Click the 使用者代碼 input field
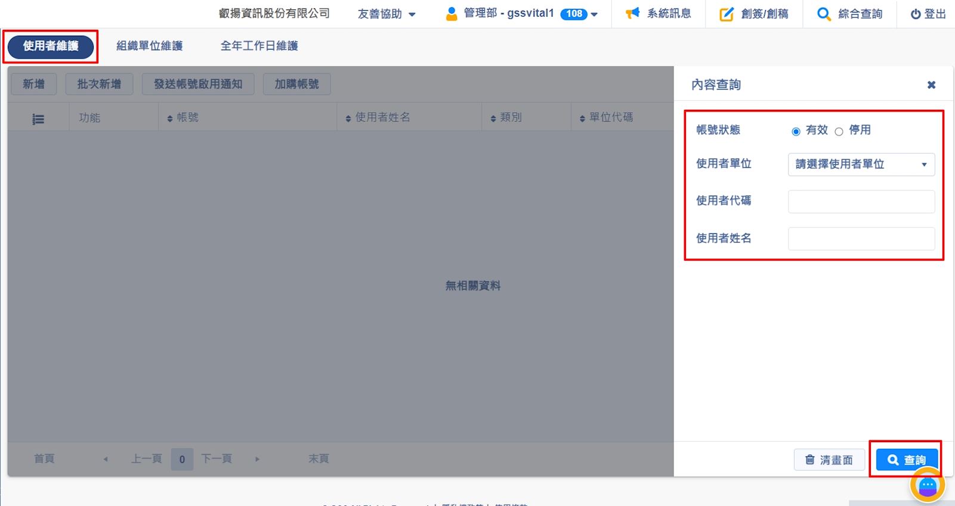The height and width of the screenshot is (506, 955). click(861, 202)
